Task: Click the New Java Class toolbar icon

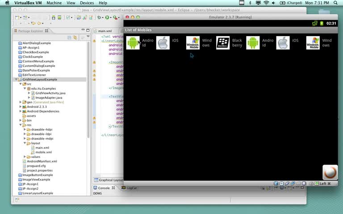Action: [x=85, y=17]
